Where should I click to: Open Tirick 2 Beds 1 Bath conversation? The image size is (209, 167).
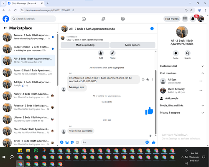28,142
